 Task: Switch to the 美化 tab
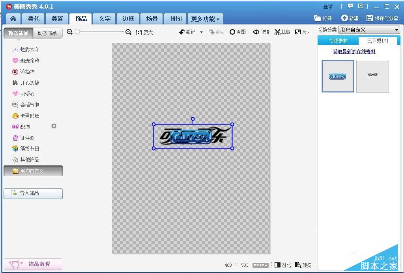point(34,19)
